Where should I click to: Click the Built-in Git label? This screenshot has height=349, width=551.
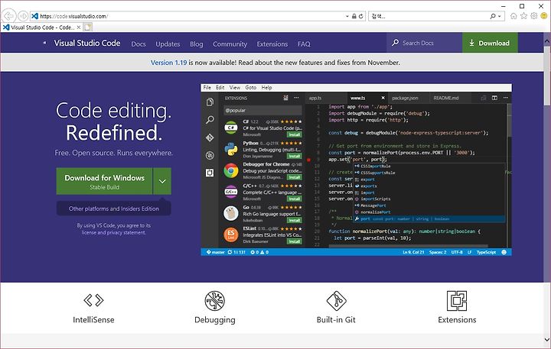(x=336, y=319)
